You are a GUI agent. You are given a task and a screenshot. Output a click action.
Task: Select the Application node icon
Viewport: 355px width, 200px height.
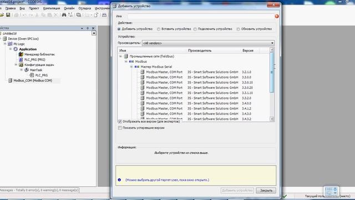click(16, 49)
